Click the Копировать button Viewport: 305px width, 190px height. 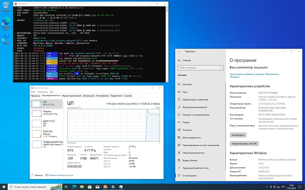238,135
